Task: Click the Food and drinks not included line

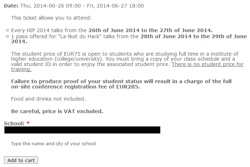Action: [48, 99]
